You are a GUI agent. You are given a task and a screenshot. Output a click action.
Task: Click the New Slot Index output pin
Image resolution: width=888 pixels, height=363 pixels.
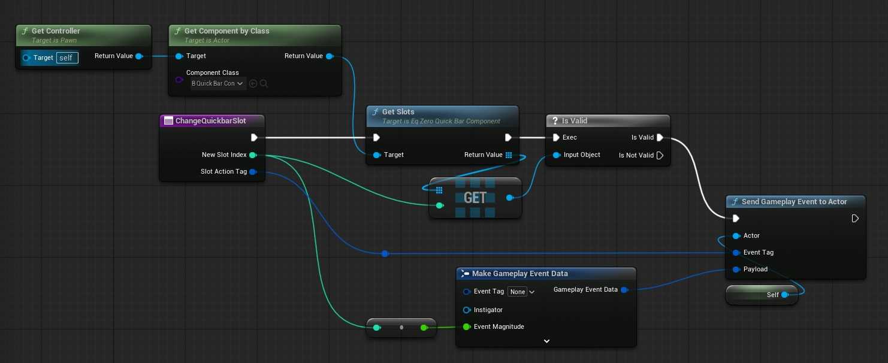(x=252, y=155)
